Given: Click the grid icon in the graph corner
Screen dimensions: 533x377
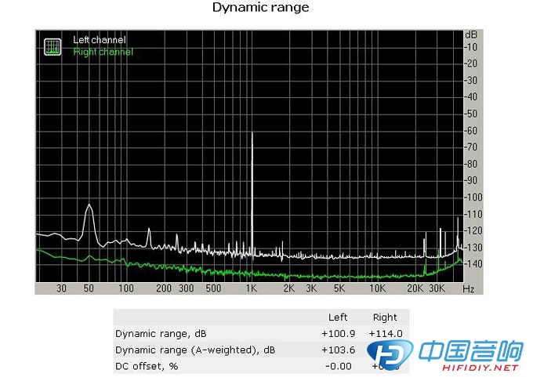Looking at the screenshot, I should coord(53,46).
